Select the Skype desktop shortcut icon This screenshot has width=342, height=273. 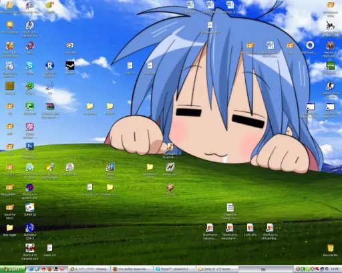coord(29,68)
